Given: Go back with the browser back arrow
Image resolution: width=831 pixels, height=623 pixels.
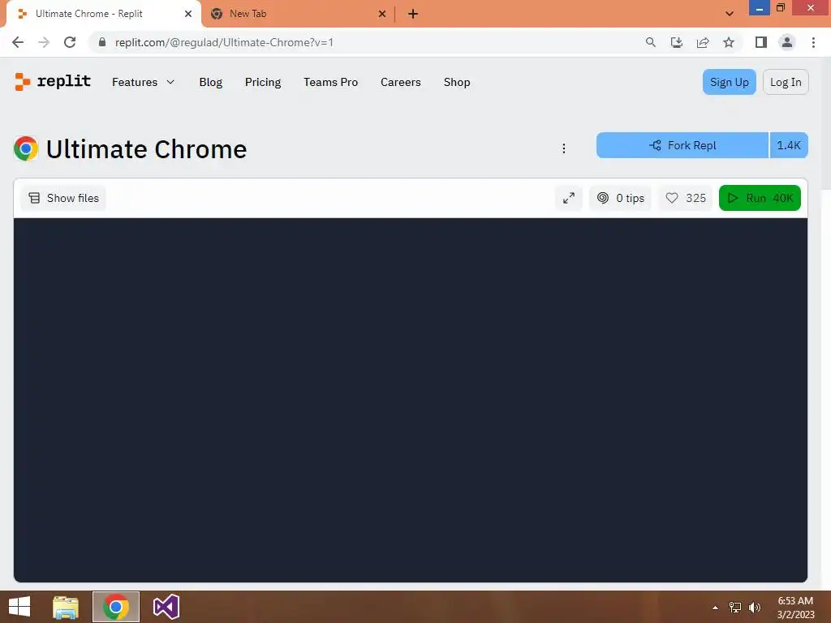Looking at the screenshot, I should coord(18,42).
